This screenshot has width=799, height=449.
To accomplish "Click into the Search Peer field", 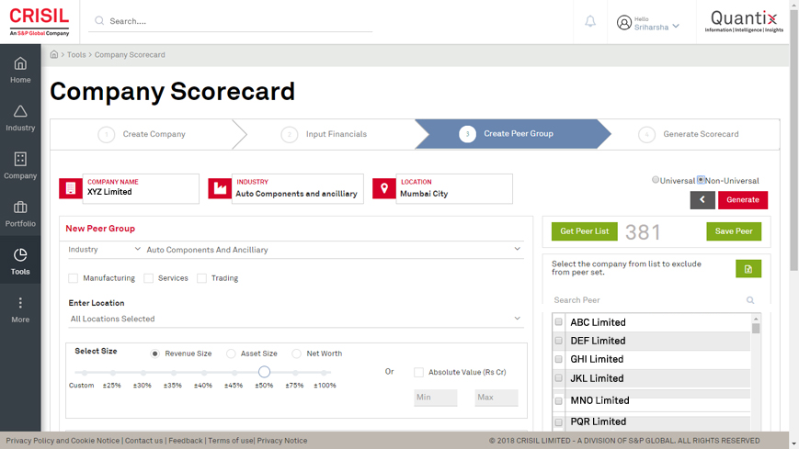I will point(648,300).
